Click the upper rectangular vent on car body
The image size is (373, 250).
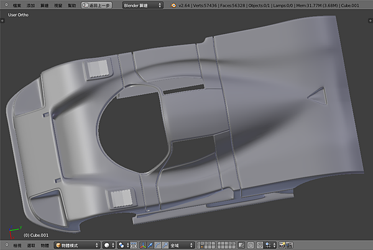98,68
